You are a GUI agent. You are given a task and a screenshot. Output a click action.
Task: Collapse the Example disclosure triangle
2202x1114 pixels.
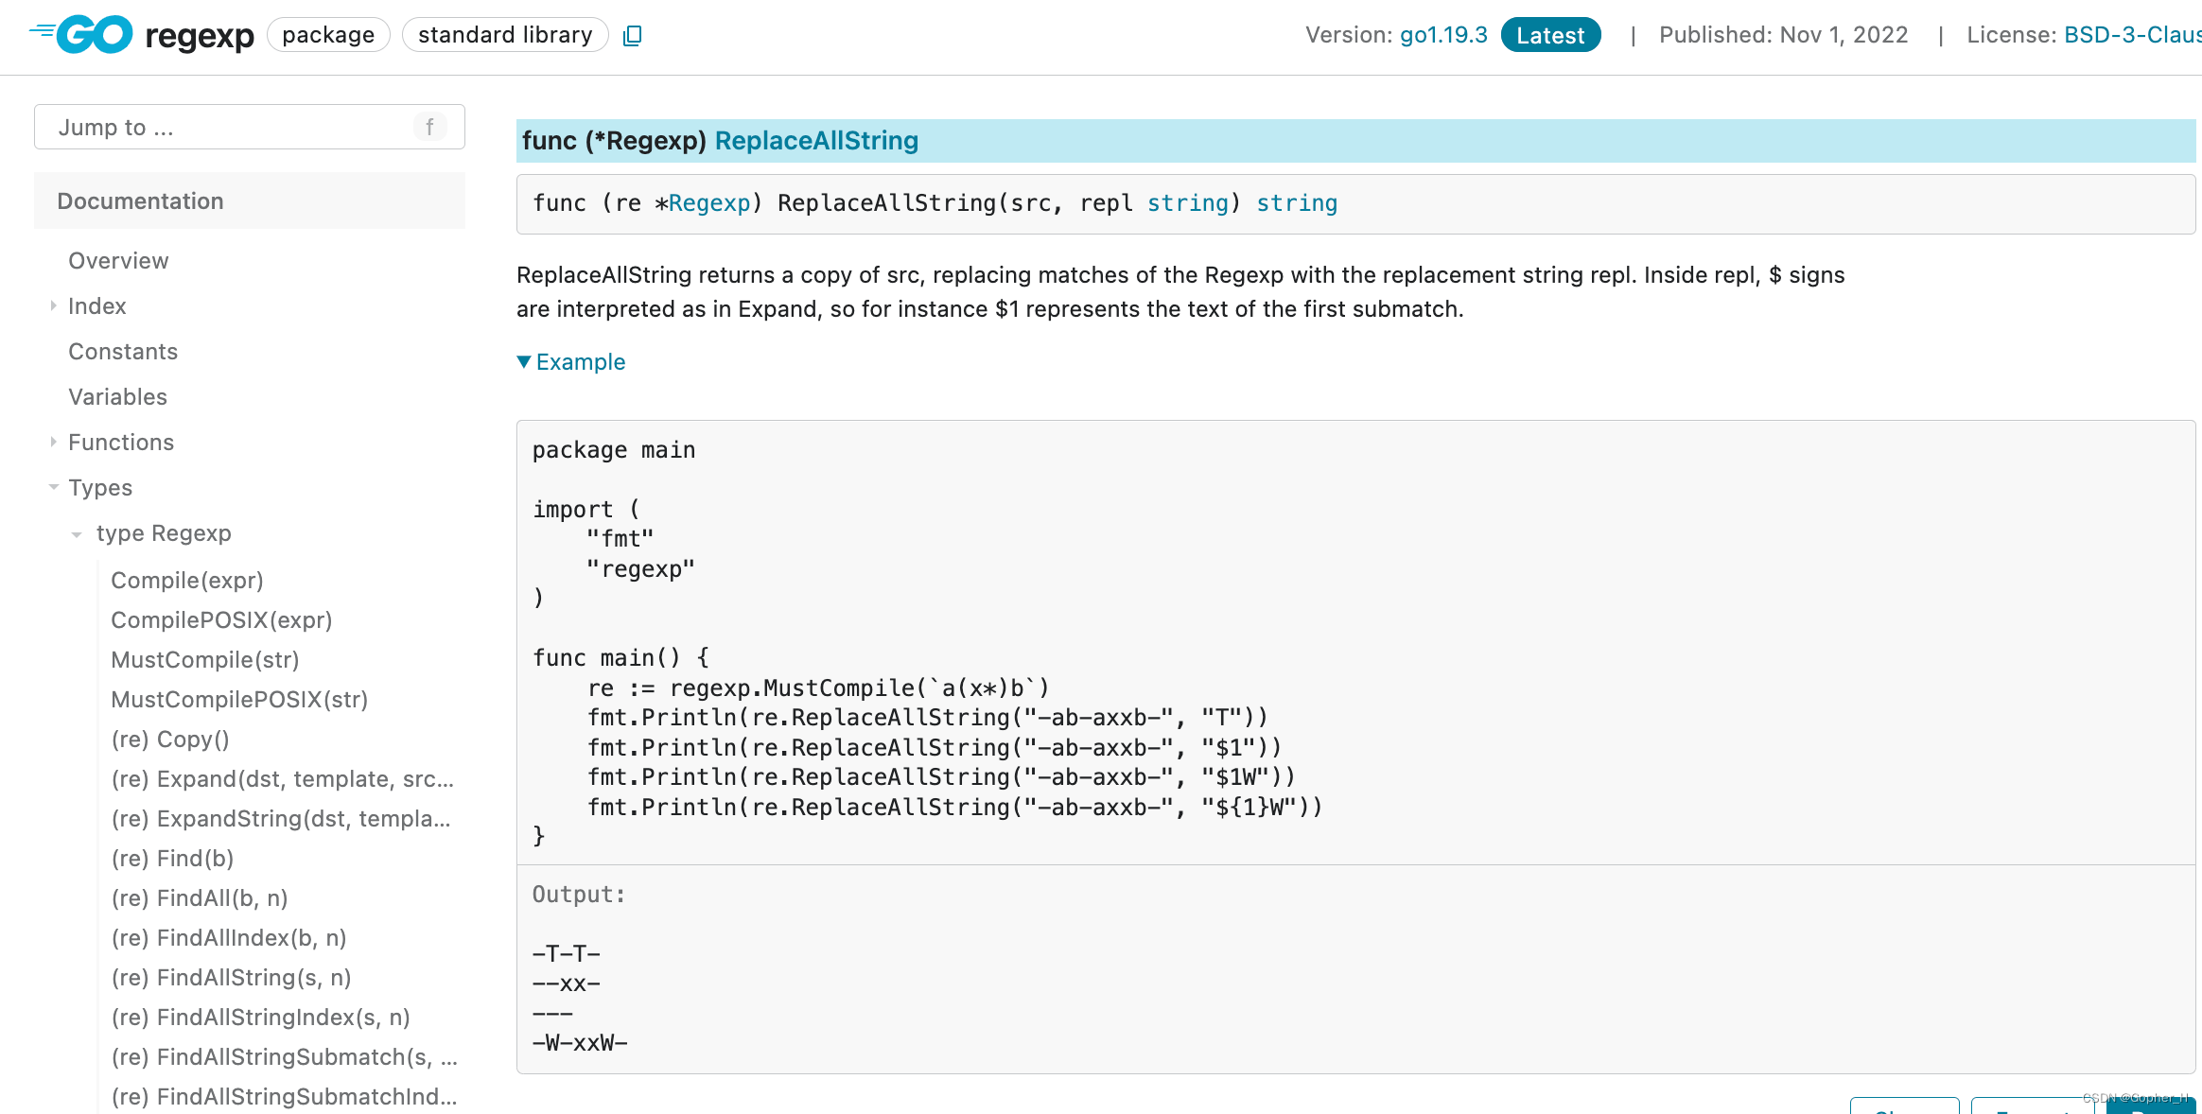(524, 361)
